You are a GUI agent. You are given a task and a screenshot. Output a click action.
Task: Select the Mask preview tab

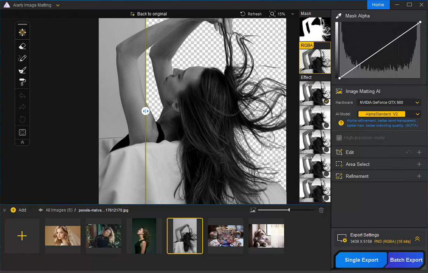pyautogui.click(x=314, y=30)
